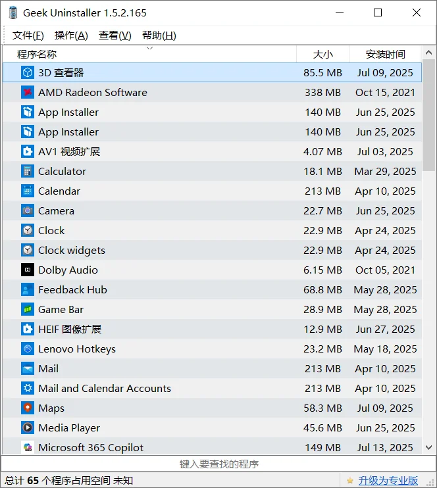The width and height of the screenshot is (437, 488).
Task: Click the AMD Radeon Software icon
Action: 28,92
